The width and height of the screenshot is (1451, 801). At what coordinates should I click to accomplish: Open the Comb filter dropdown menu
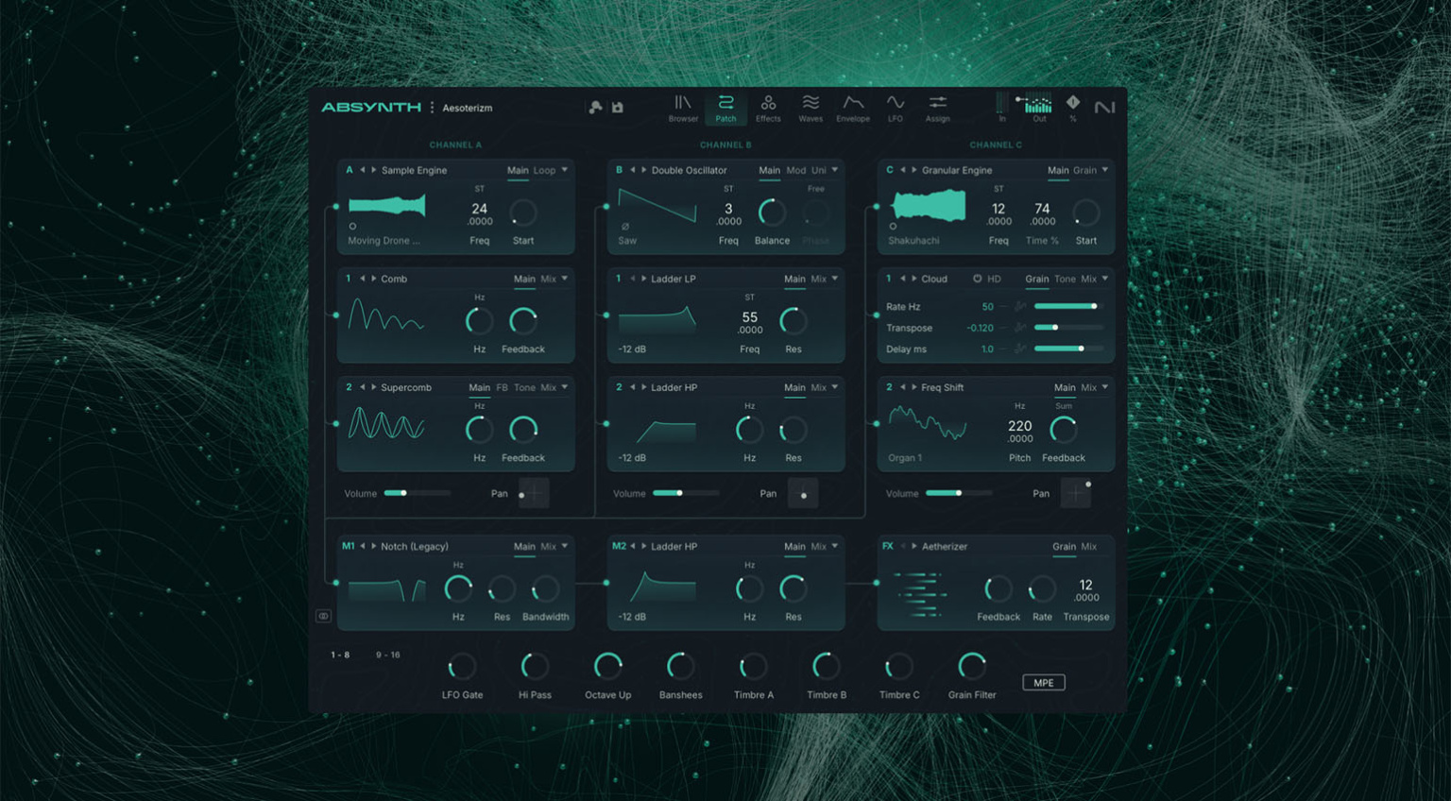pos(565,279)
